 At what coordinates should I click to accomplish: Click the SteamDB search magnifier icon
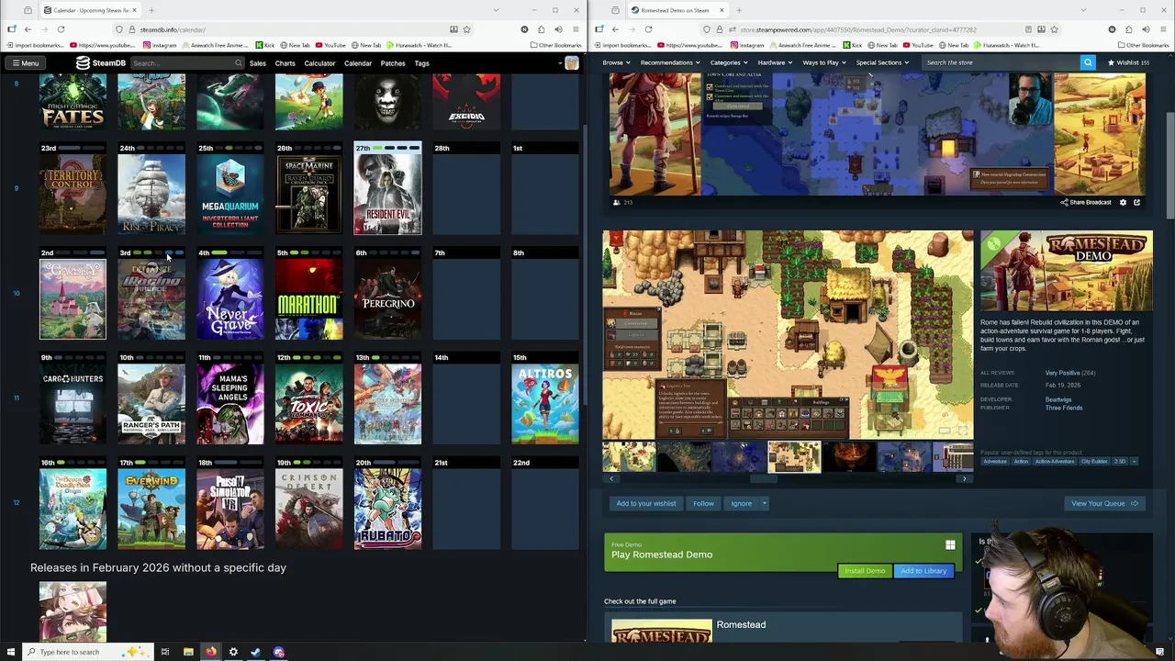pyautogui.click(x=238, y=63)
